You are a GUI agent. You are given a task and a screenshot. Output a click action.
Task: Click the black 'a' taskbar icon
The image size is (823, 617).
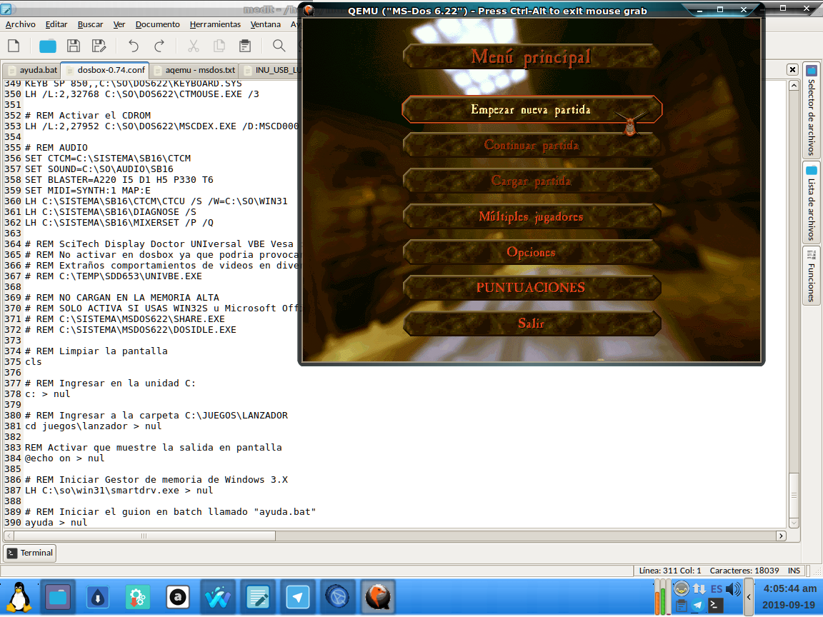tap(177, 597)
